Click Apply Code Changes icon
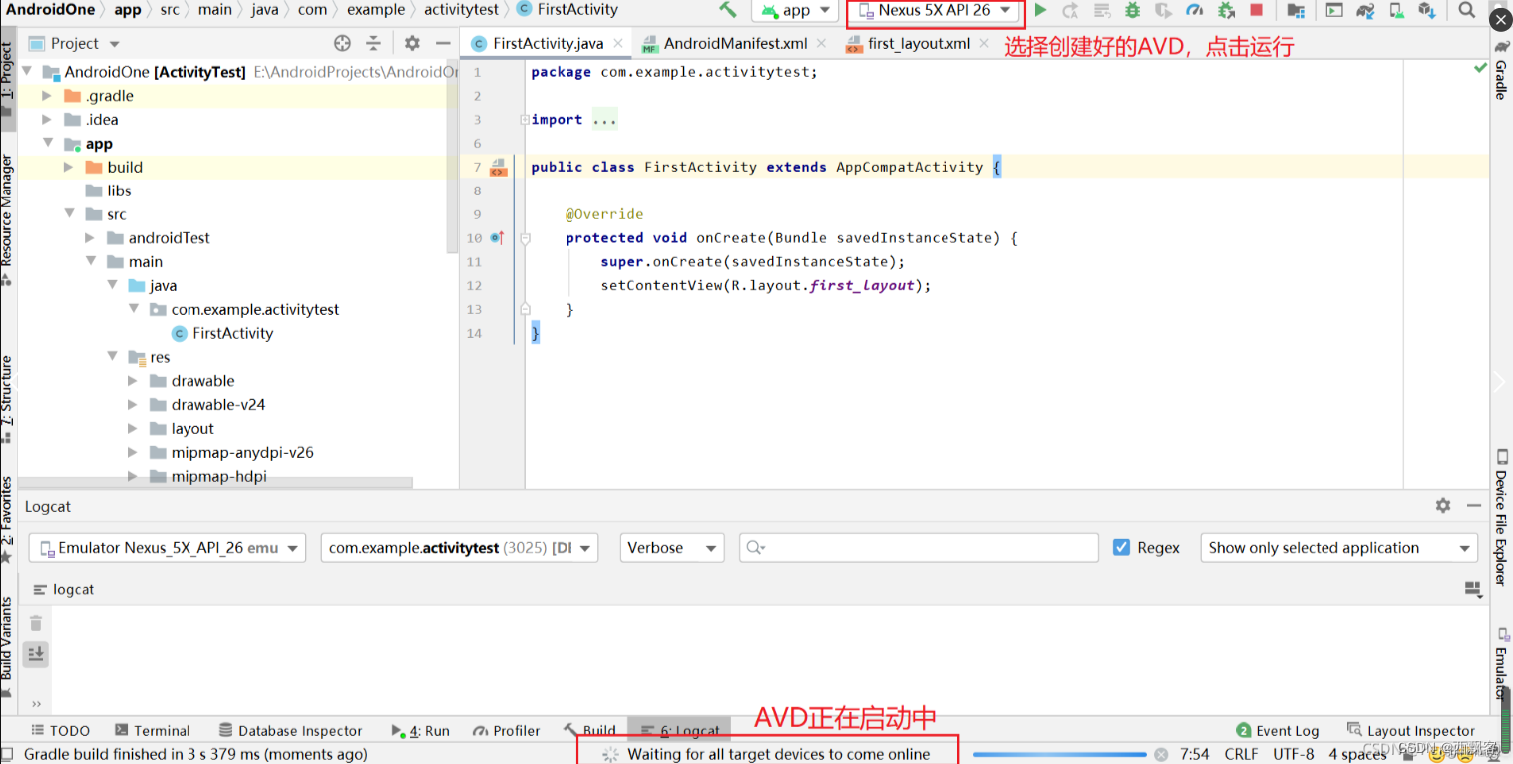 click(1102, 10)
